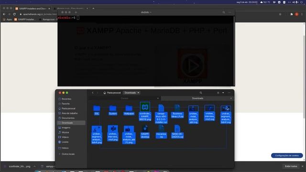Open iconfinder_XA png download options
The image size is (306, 172).
click(34, 166)
